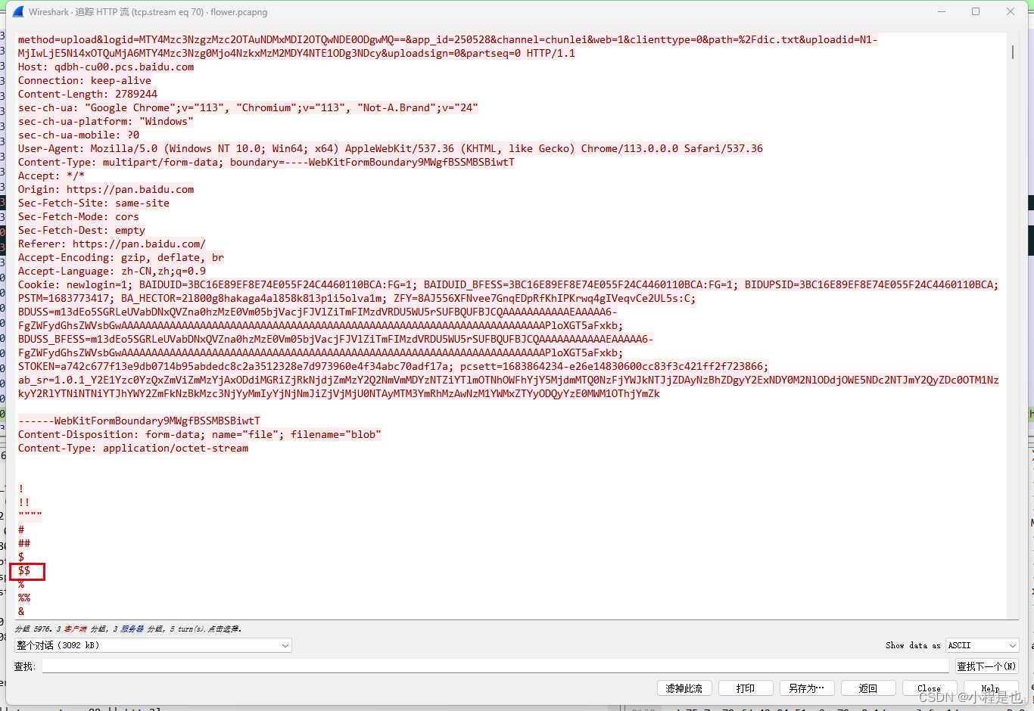
Task: Click the 'Sec-Fetch-Site: same-site' line
Action: point(94,203)
